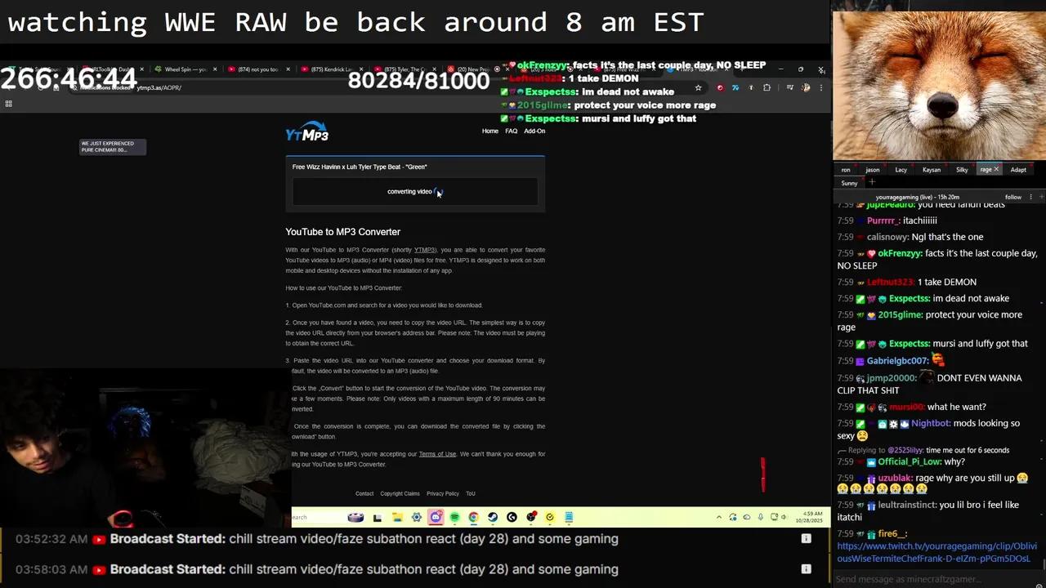Open the File Explorer taskbar icon
The height and width of the screenshot is (588, 1046).
click(397, 517)
